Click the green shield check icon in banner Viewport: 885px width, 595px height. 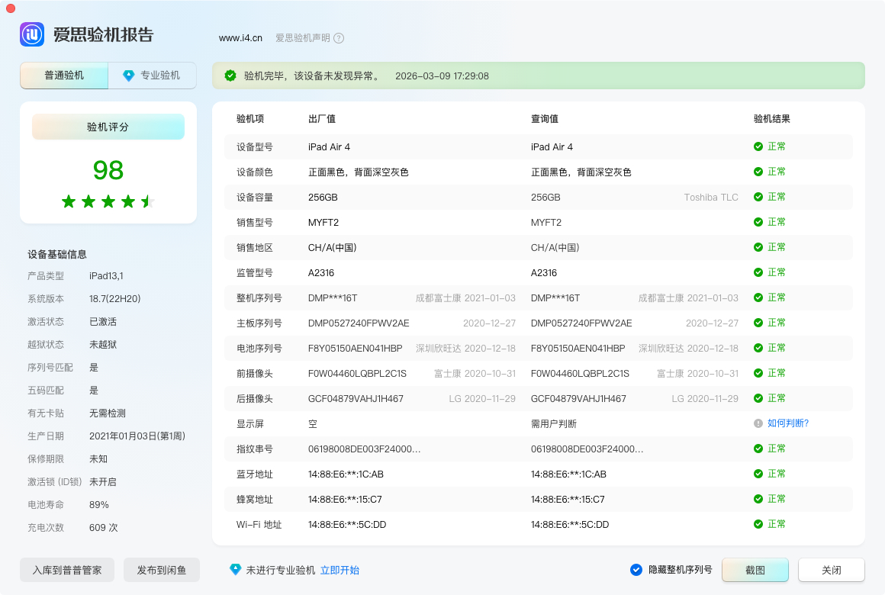pyautogui.click(x=230, y=76)
